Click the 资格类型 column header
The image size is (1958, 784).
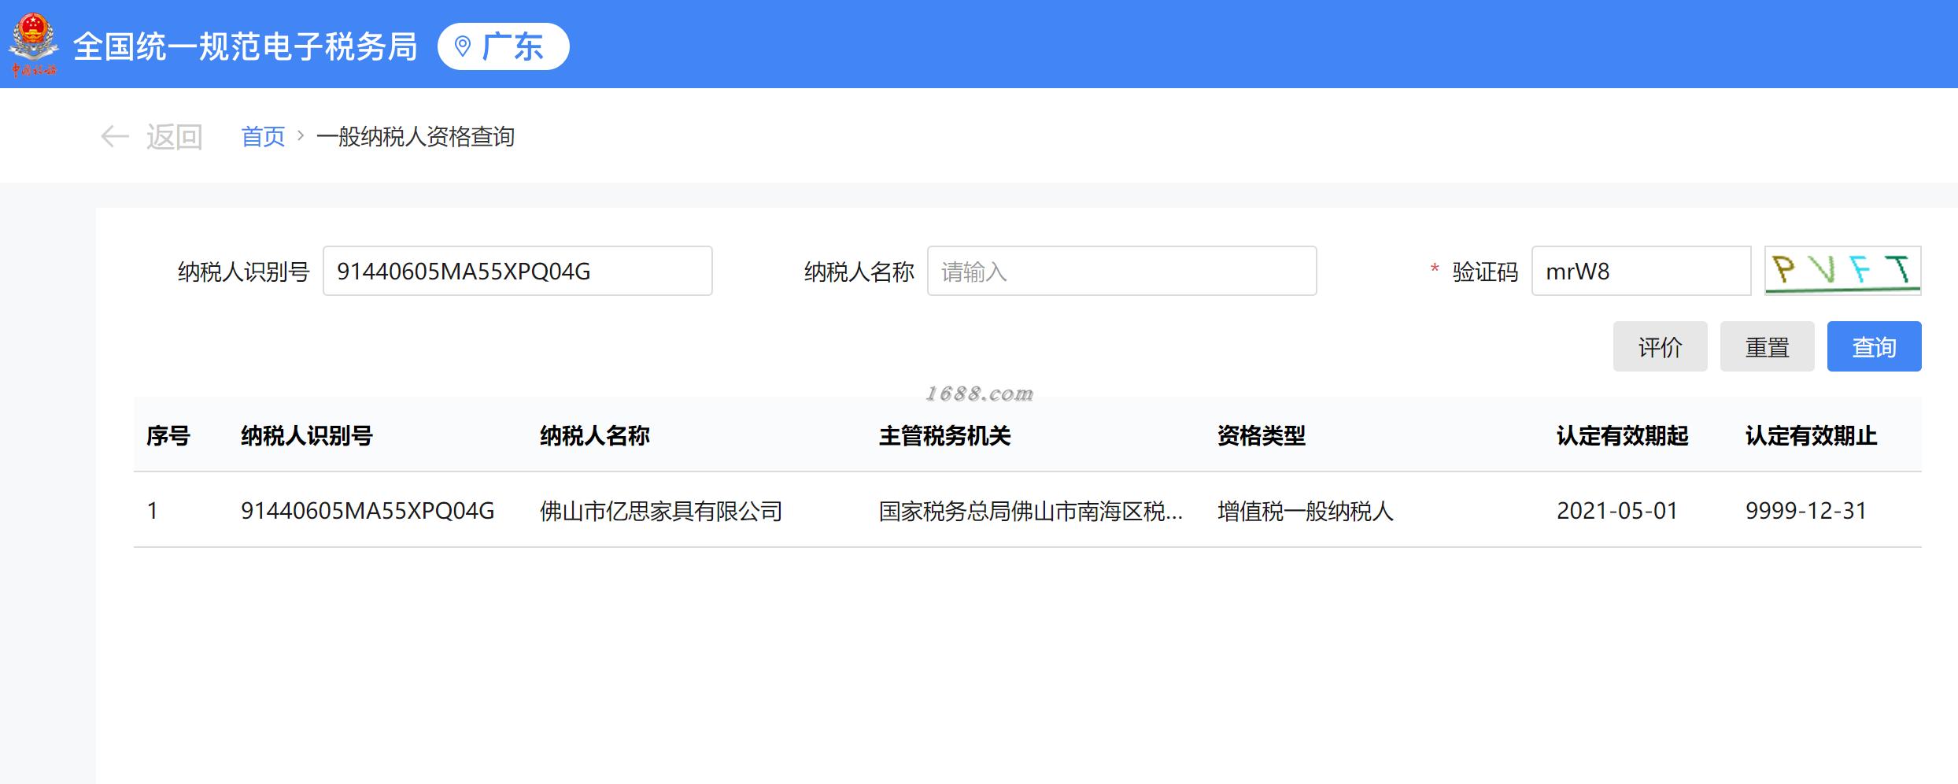click(x=1262, y=435)
